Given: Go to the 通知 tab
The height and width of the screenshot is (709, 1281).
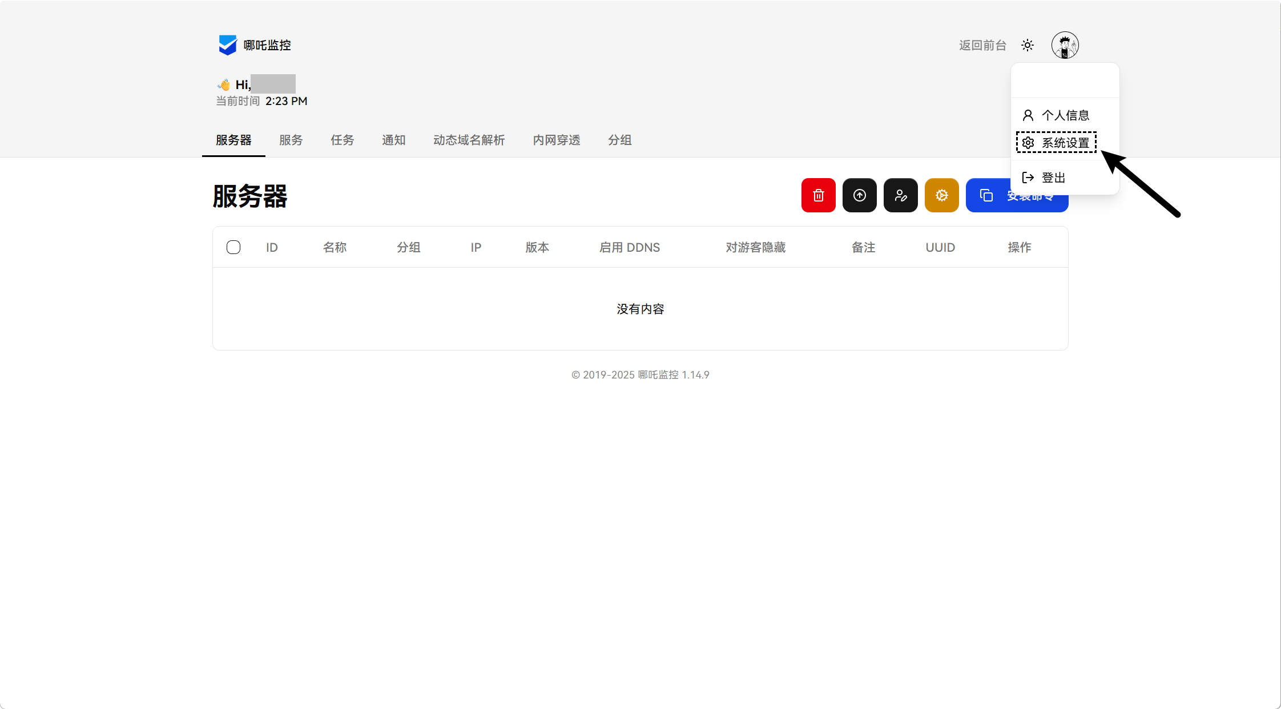Looking at the screenshot, I should 393,140.
